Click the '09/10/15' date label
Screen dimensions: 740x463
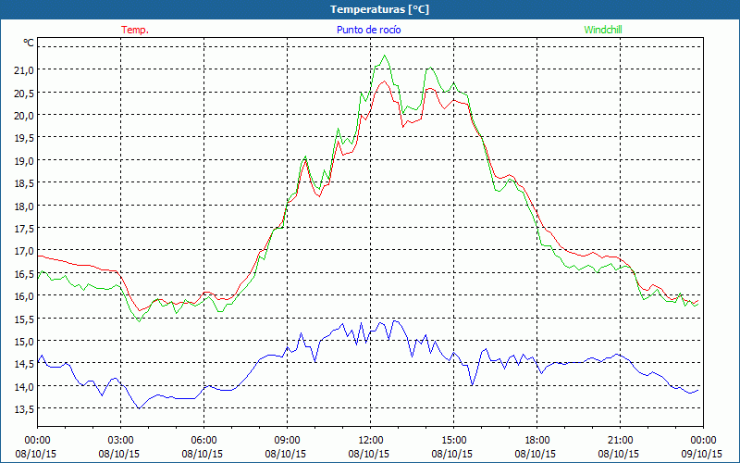click(702, 454)
